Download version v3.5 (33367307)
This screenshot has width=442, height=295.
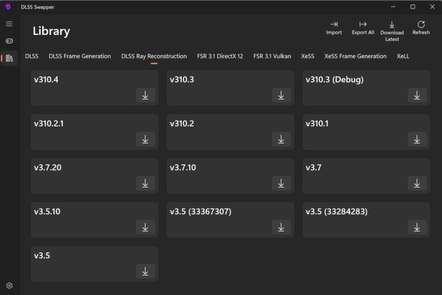[x=281, y=227]
